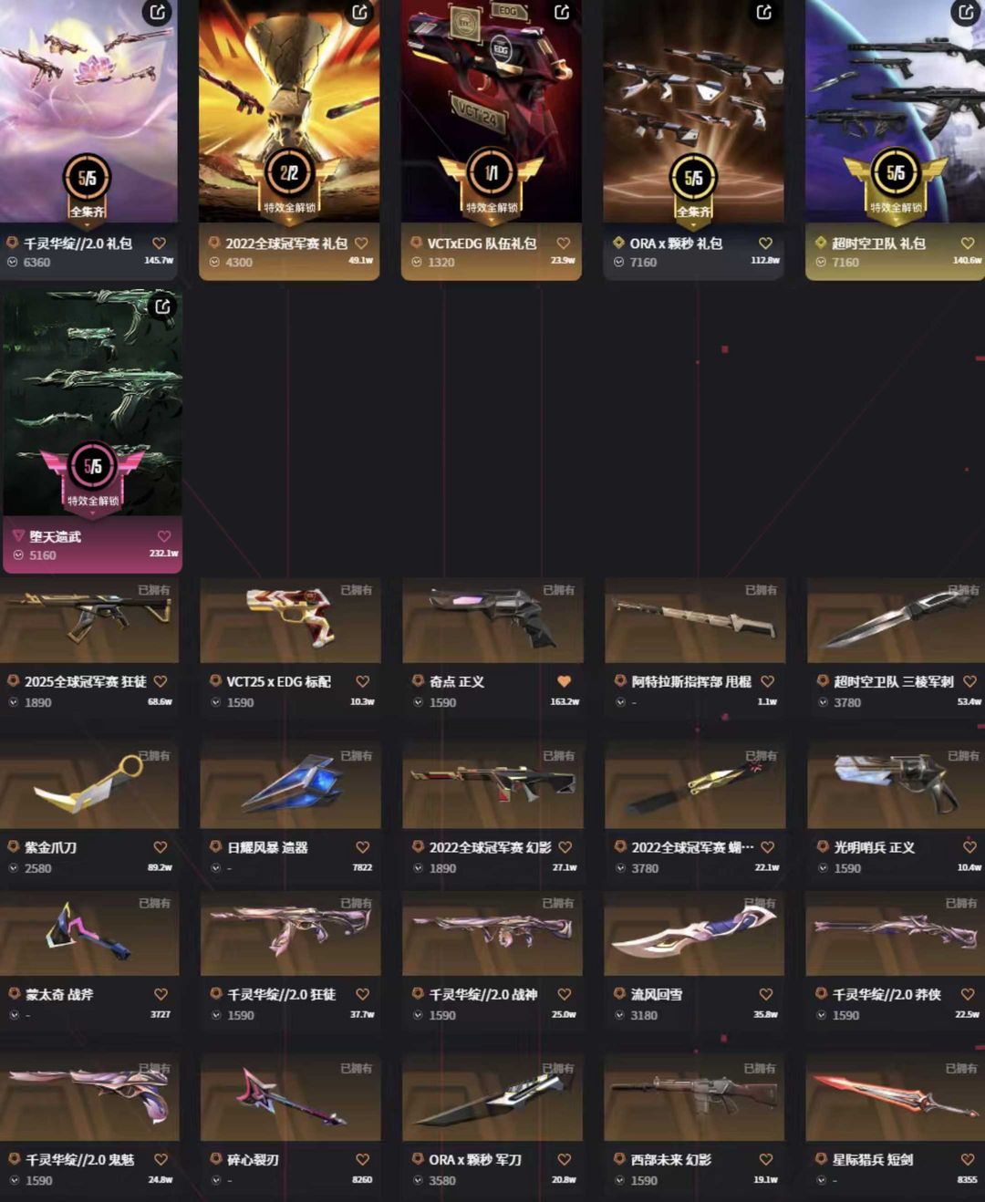985x1202 pixels.
Task: Like the 超时空卫队 礼包 bundle
Action: [x=968, y=244]
